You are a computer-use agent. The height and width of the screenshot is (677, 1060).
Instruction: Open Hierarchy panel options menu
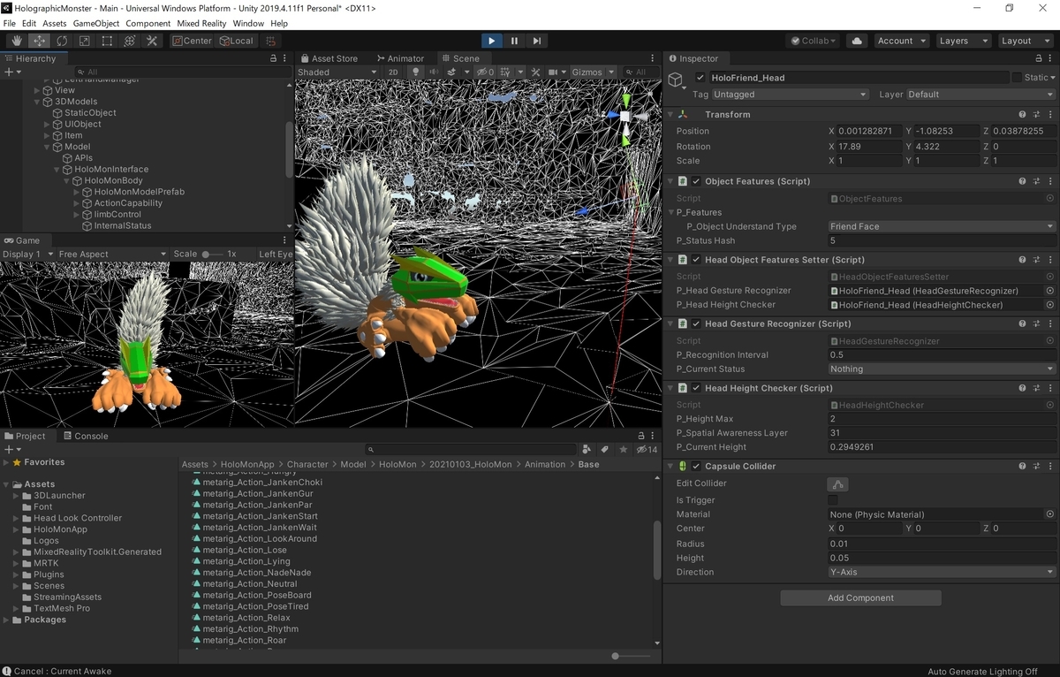(284, 58)
